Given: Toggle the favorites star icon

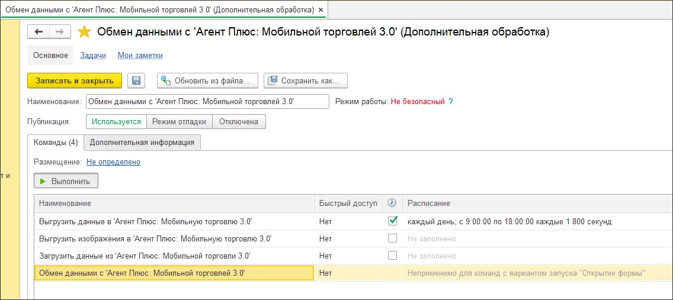Looking at the screenshot, I should point(84,32).
